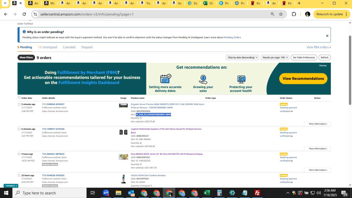The height and width of the screenshot is (198, 352).
Task: Open the Pending Orders help link
Action: tap(232, 37)
